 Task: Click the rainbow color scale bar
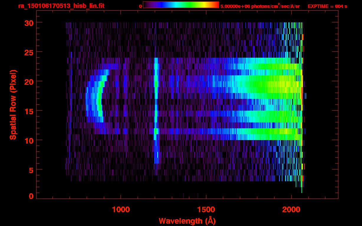click(x=181, y=5)
